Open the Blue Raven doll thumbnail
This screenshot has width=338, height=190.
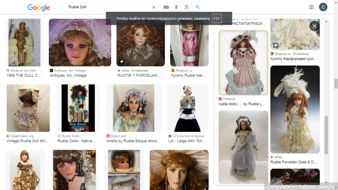coord(78,108)
